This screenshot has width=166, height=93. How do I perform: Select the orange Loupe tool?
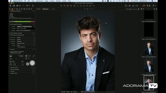click(68, 6)
